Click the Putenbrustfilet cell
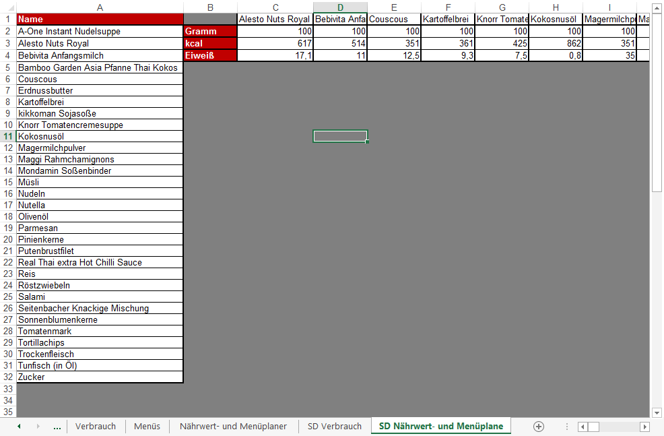 coord(100,251)
